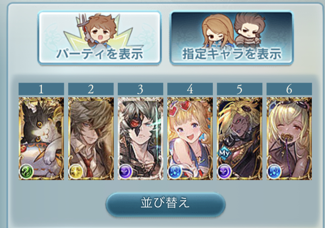
Task: Click the slot number 1 header
Action: pyautogui.click(x=41, y=89)
